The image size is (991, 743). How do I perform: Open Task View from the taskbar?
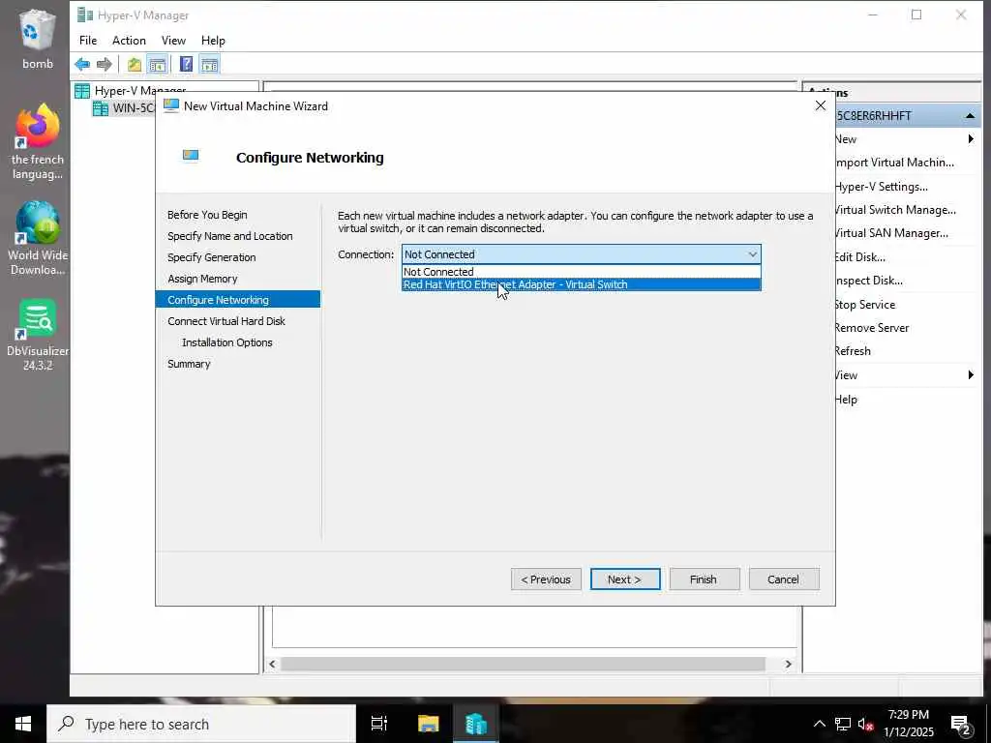[x=379, y=724]
